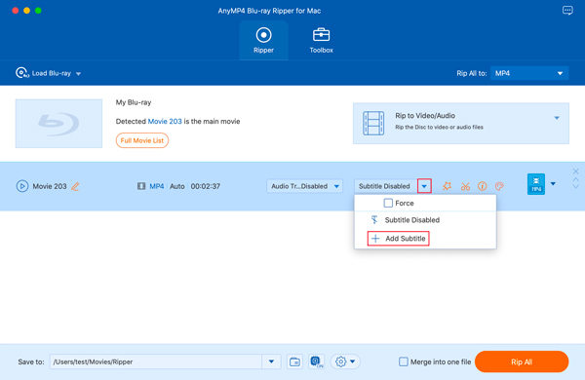The height and width of the screenshot is (380, 585).
Task: Open the magic wand effect editor
Action: 447,186
